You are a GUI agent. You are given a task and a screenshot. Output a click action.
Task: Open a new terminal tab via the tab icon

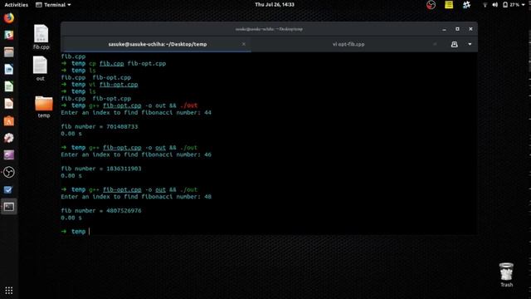click(x=454, y=44)
